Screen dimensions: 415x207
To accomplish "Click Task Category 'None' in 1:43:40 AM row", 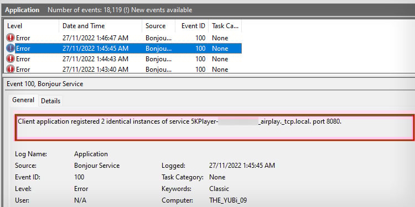I will (220, 69).
